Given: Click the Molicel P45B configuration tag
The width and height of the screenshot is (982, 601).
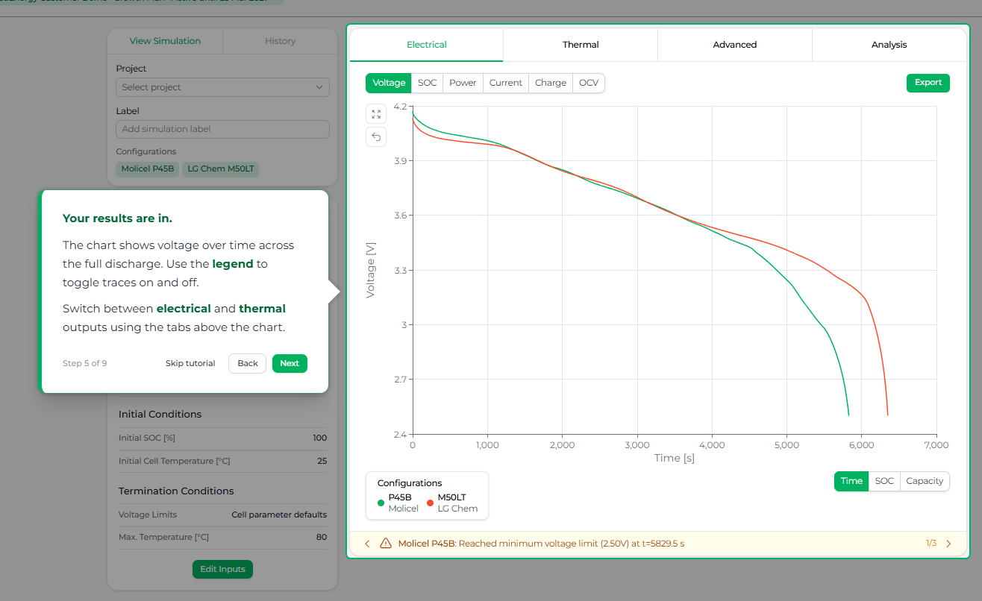Looking at the screenshot, I should 148,169.
